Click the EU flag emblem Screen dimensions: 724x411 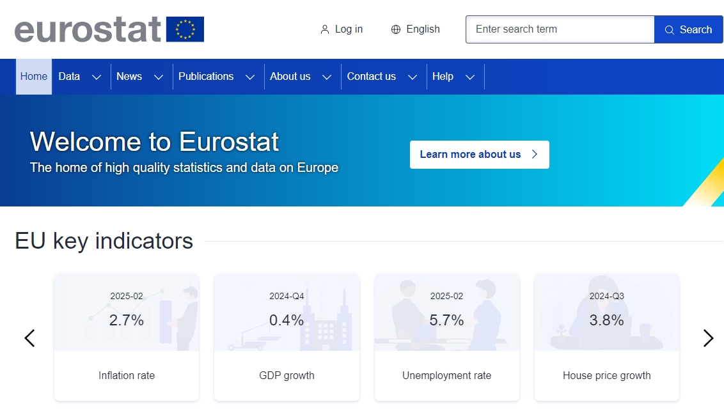coord(185,28)
